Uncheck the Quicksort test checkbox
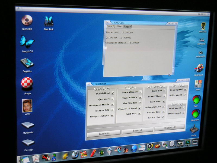Screen dimensions: 217x163 pos(113,98)
